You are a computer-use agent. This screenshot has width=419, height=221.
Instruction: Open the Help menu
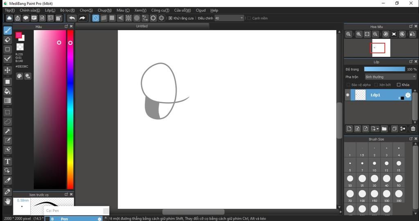(214, 10)
